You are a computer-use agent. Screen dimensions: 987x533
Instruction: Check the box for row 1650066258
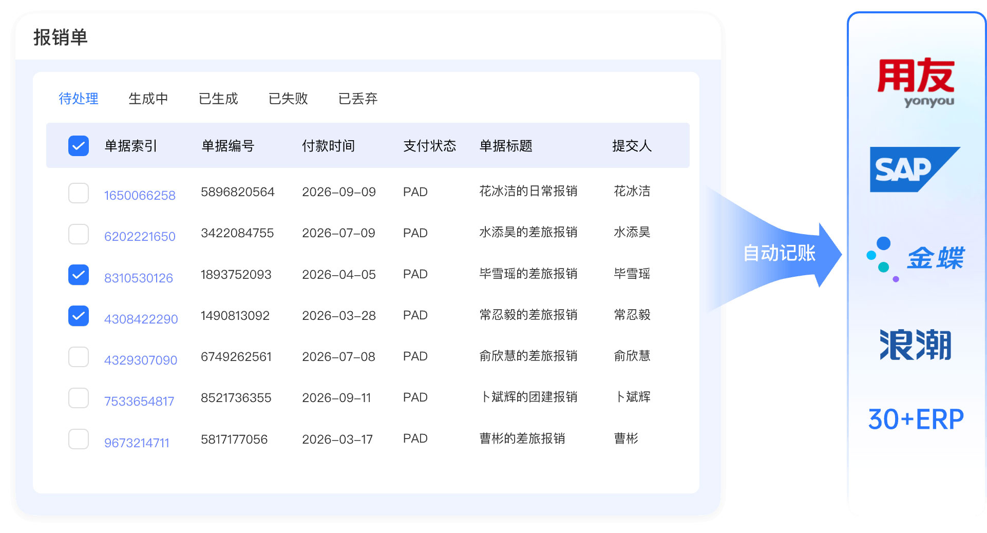pos(79,193)
